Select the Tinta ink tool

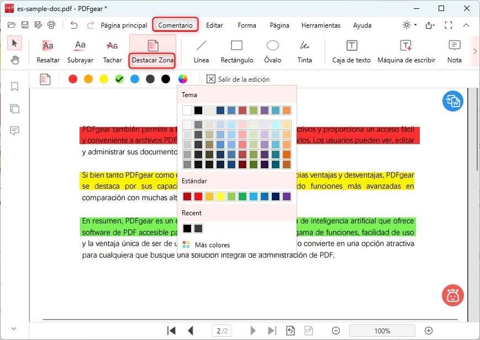(304, 51)
